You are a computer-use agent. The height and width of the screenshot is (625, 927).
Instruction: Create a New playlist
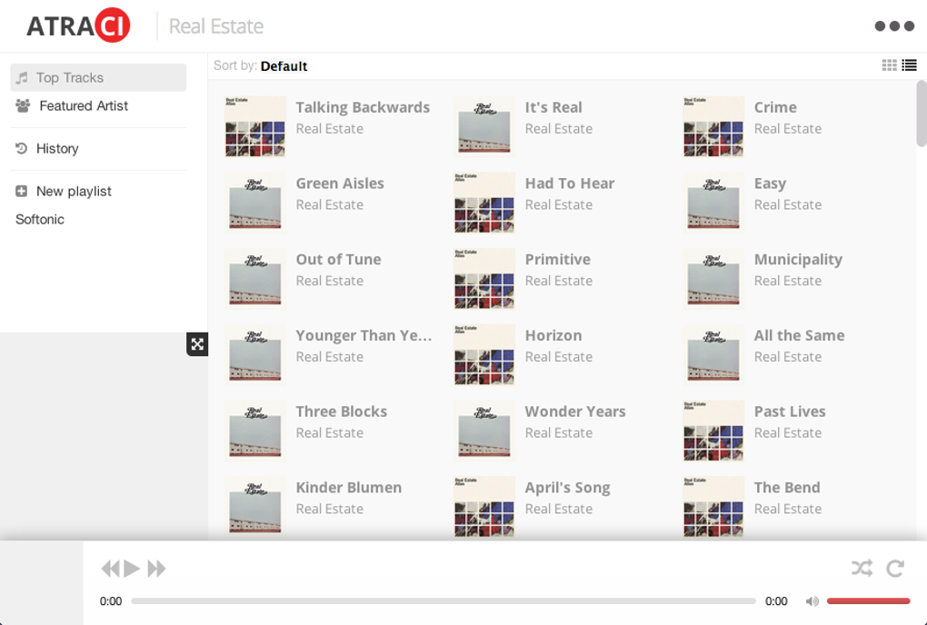tap(74, 192)
